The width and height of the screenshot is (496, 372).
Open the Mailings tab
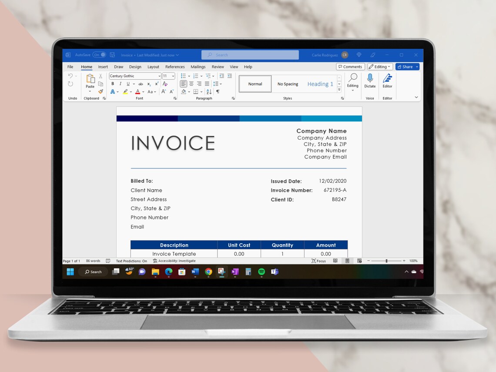(198, 67)
